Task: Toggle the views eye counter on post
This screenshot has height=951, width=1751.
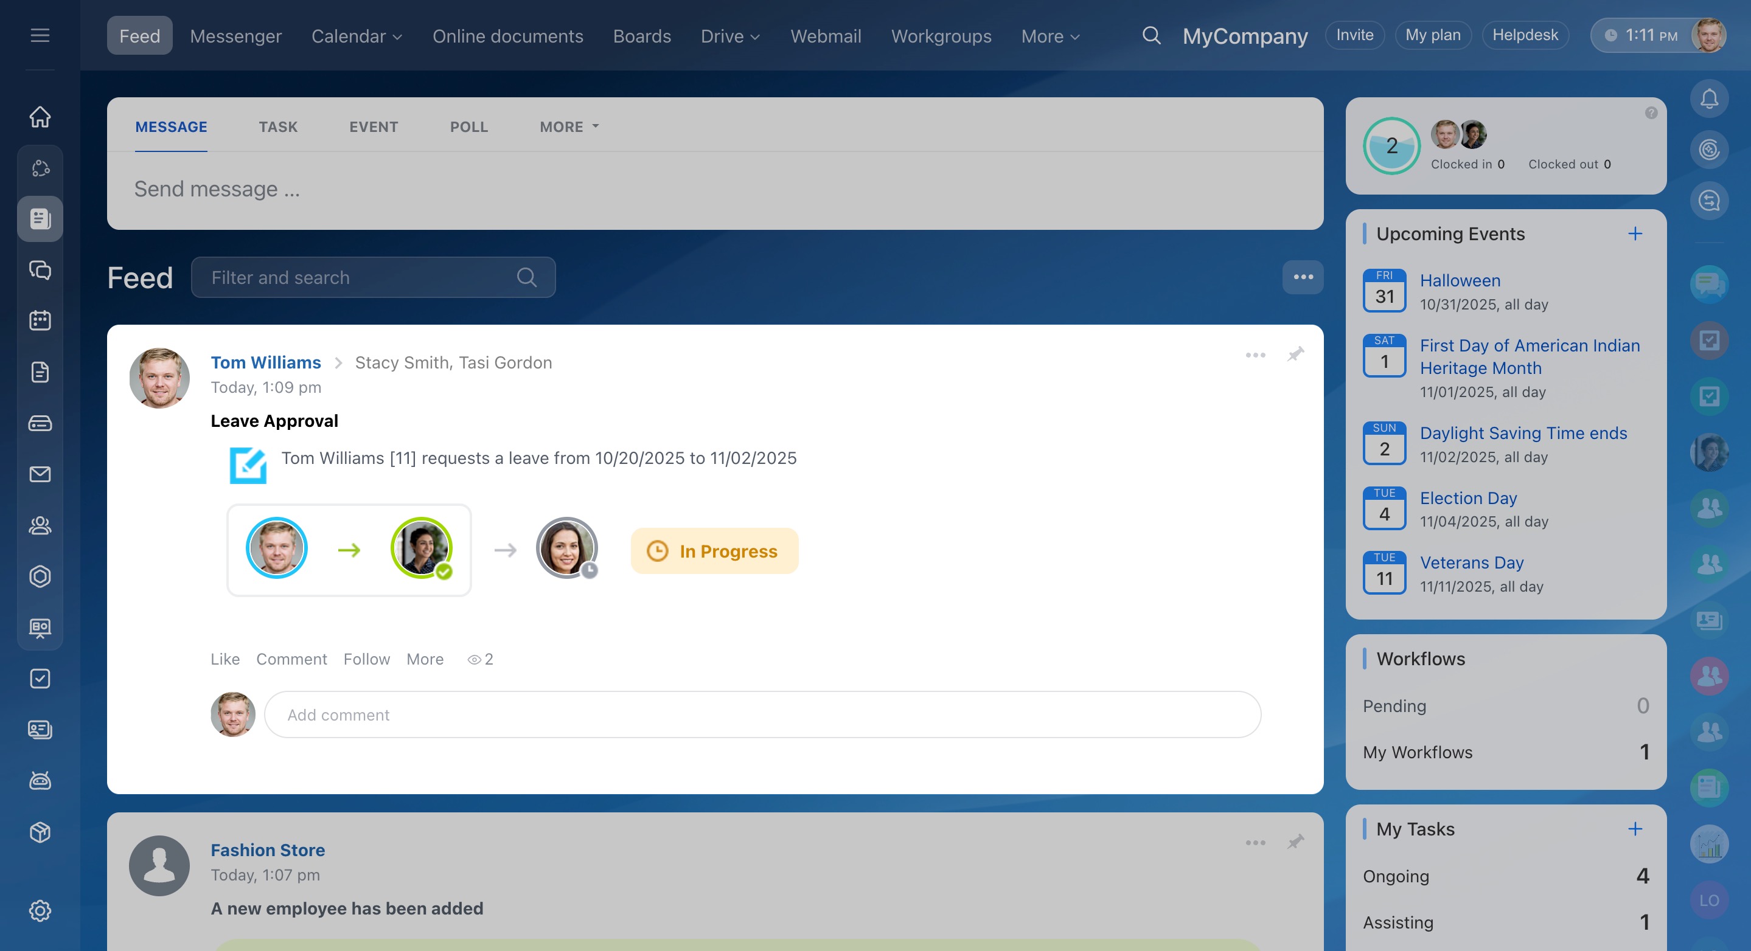Action: 480,659
